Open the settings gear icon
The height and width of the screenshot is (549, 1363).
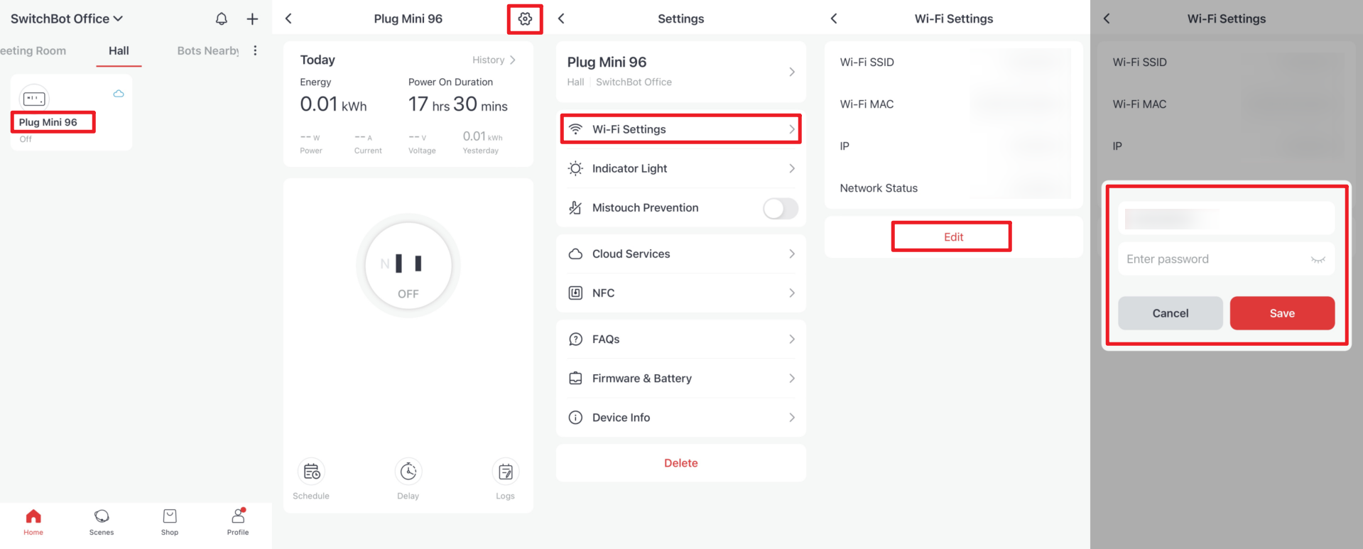point(524,19)
